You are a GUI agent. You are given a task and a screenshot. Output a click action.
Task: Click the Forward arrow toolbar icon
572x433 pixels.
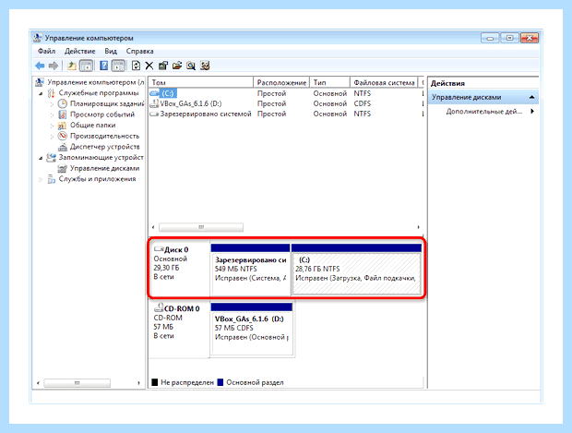click(54, 66)
